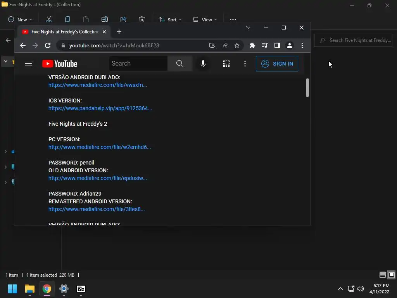Open the mediafire vwsxfn link
The width and height of the screenshot is (397, 298).
(98, 85)
